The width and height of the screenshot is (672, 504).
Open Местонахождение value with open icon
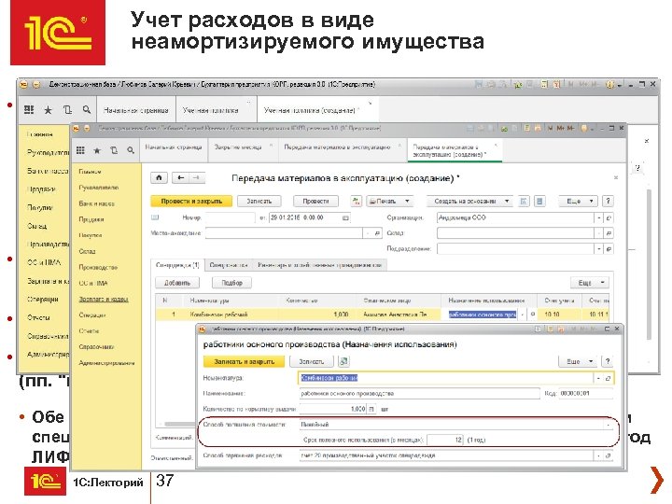tap(378, 233)
